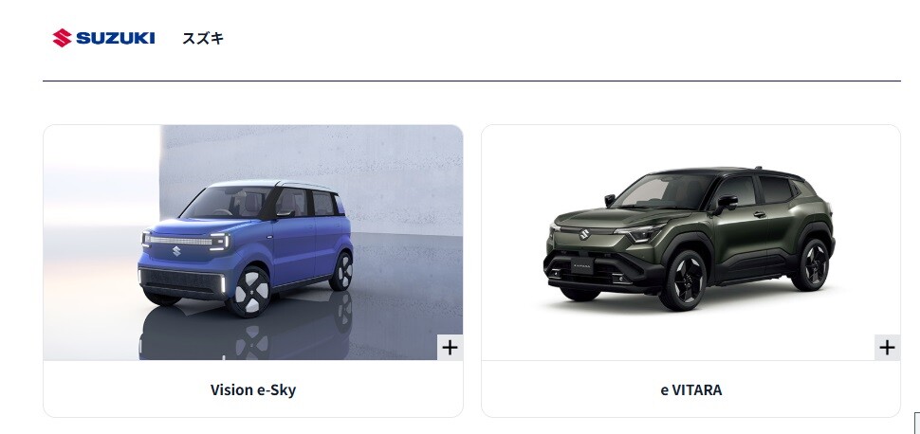This screenshot has height=434, width=920.
Task: Click the Suzuki badge on the blue car's front
Action: pyautogui.click(x=176, y=252)
